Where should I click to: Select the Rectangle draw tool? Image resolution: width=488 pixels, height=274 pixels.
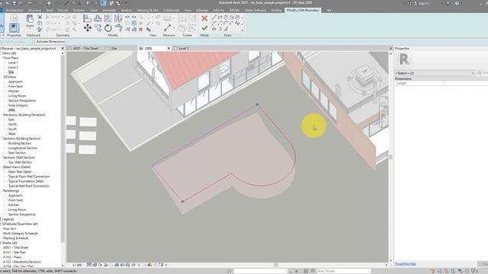pos(220,18)
